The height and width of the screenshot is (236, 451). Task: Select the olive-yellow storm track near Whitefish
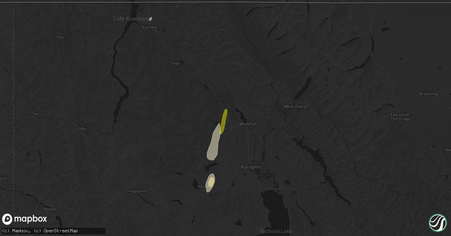(x=223, y=121)
